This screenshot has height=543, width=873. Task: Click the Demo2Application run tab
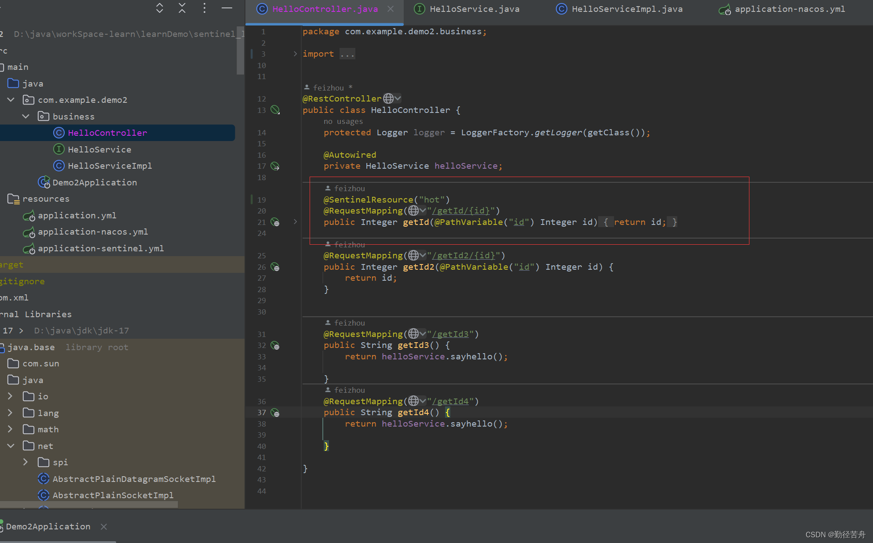point(48,526)
